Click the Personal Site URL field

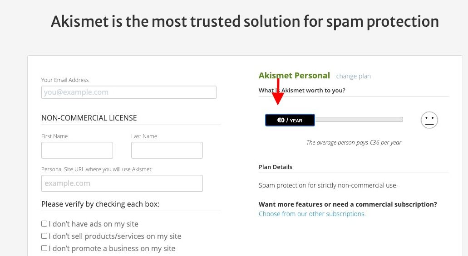click(122, 184)
